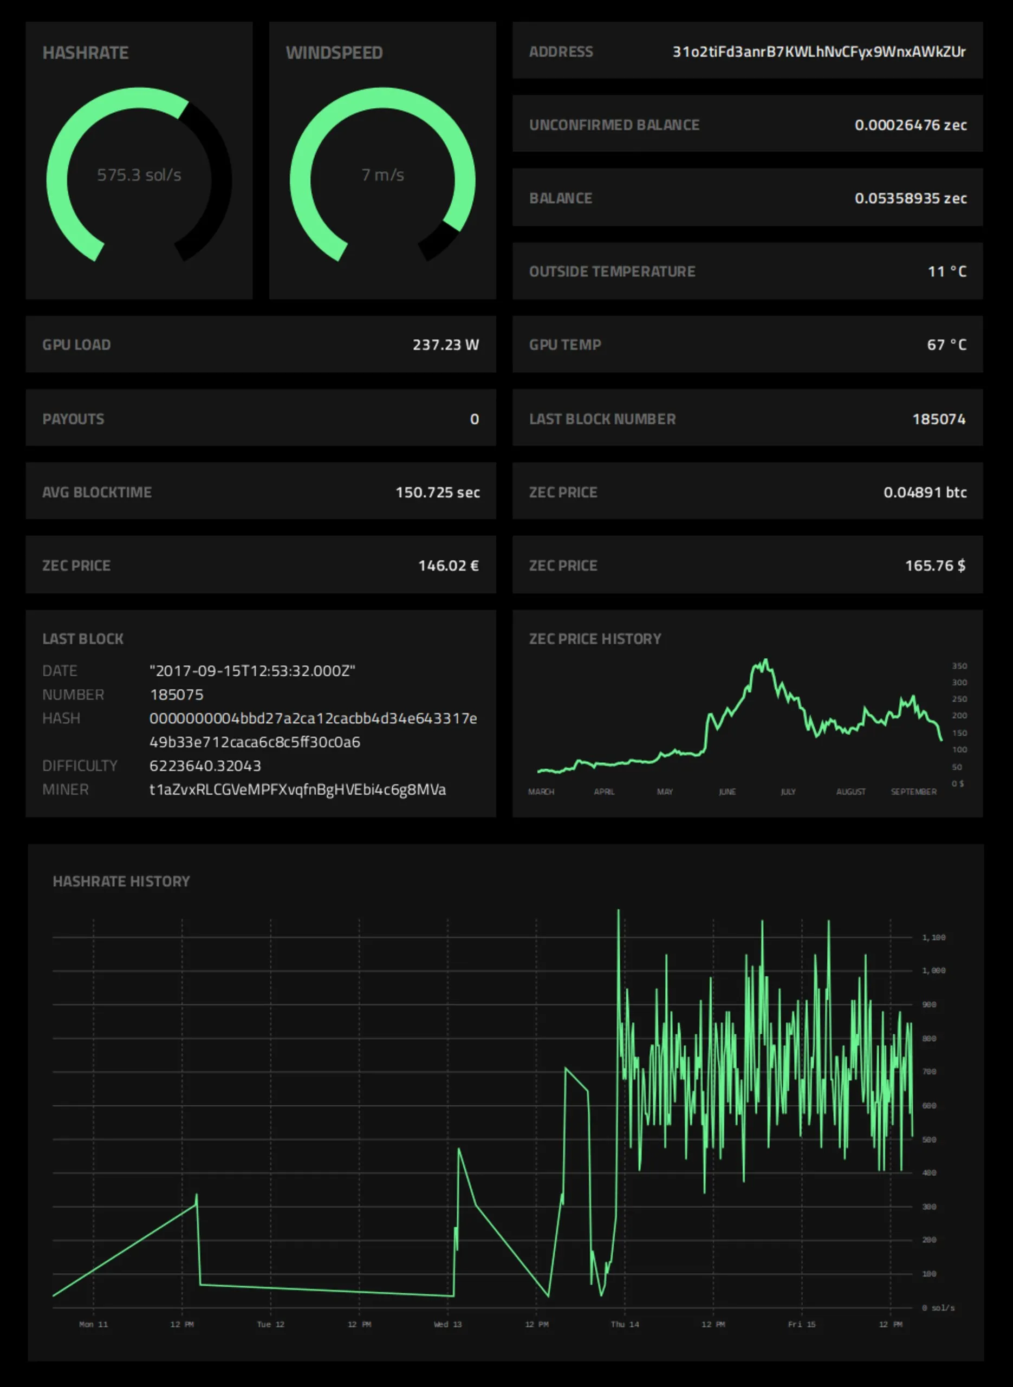This screenshot has width=1013, height=1387.
Task: Click the ZEC price 0.04891 btc
Action: click(x=925, y=492)
